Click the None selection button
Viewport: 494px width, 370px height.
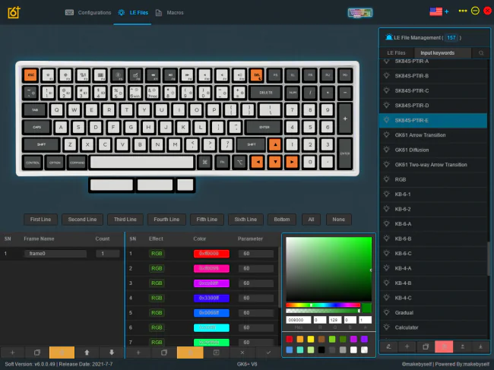click(x=338, y=220)
